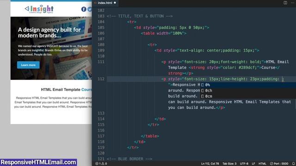
Task: Click 'HTML Email Template Course' heading in preview
Action: coord(66,89)
